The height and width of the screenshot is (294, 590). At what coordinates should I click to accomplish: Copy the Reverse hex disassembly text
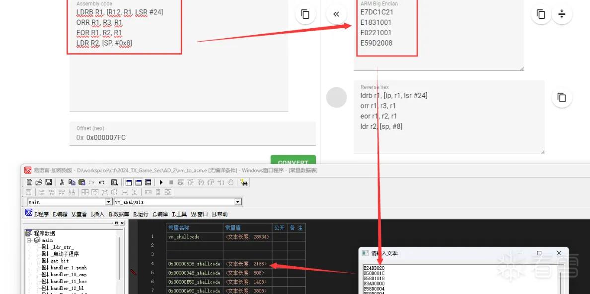coord(562,98)
